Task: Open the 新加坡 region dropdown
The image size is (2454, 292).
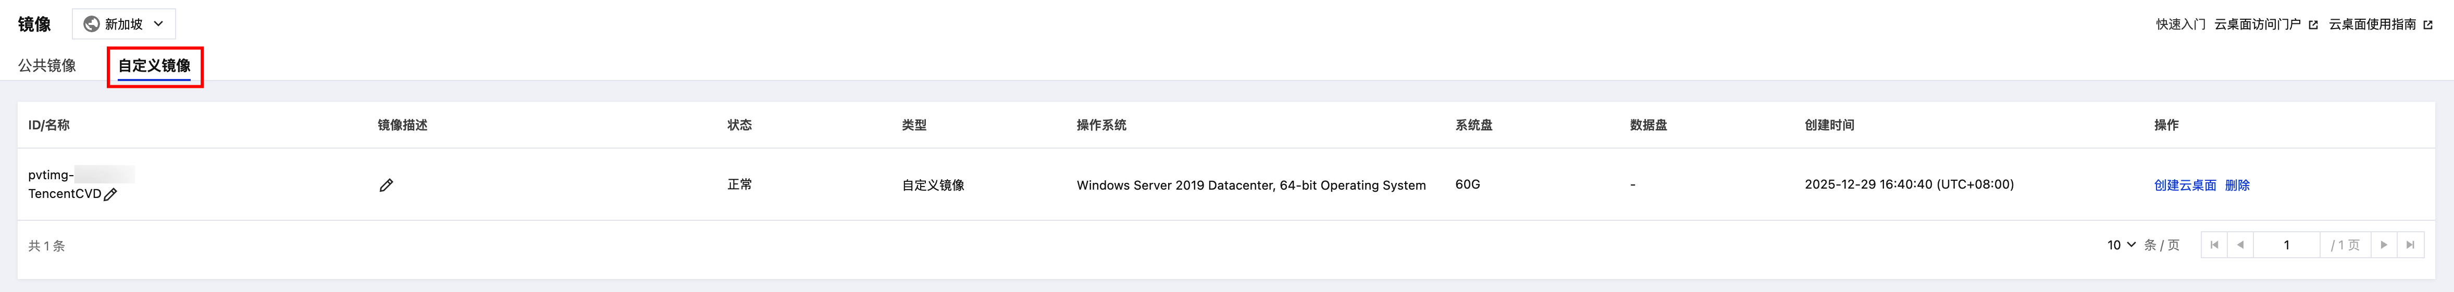Action: [x=124, y=24]
